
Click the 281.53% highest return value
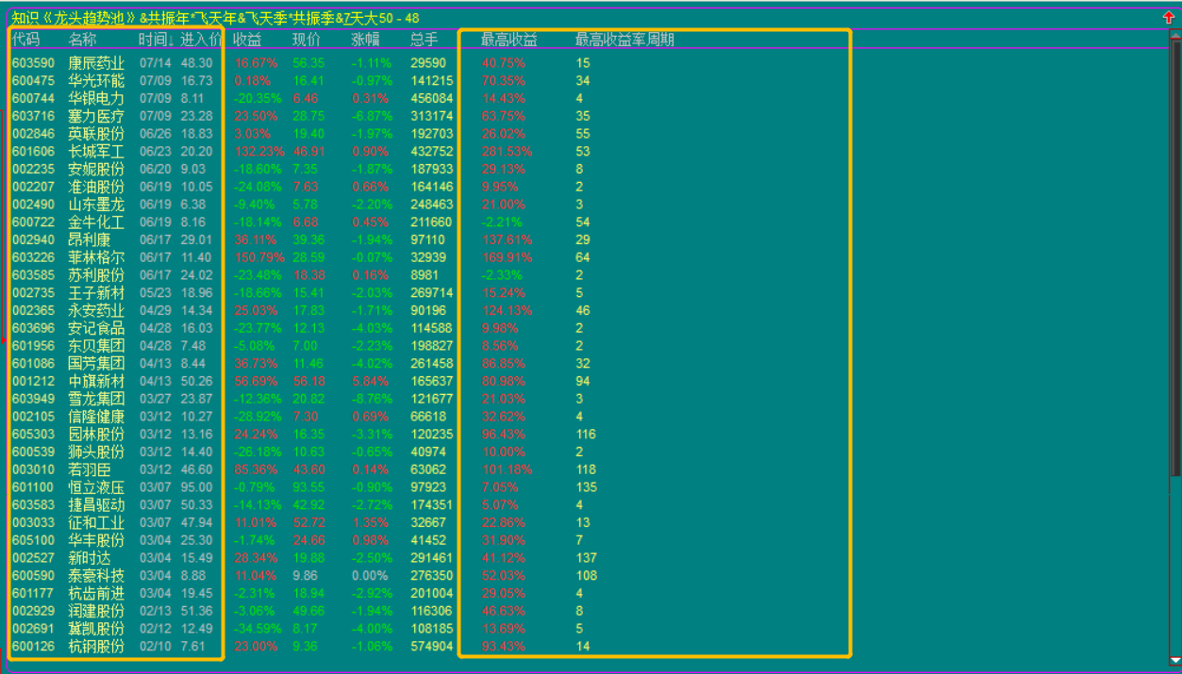point(507,152)
